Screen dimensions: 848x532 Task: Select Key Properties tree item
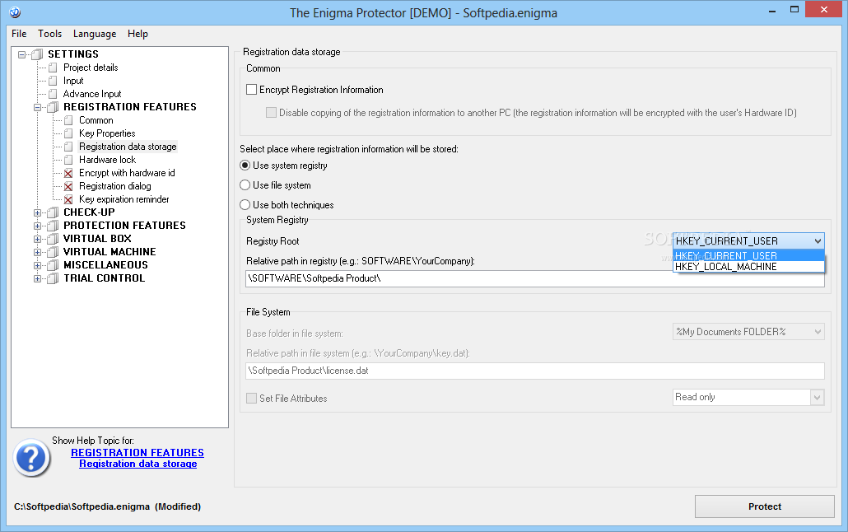[107, 133]
